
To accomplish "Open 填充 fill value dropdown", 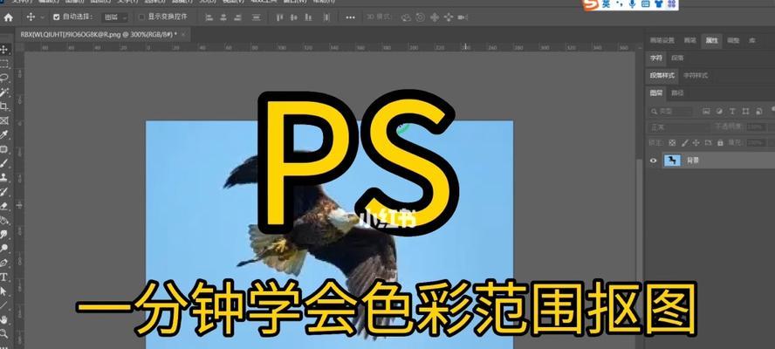I will pyautogui.click(x=755, y=143).
